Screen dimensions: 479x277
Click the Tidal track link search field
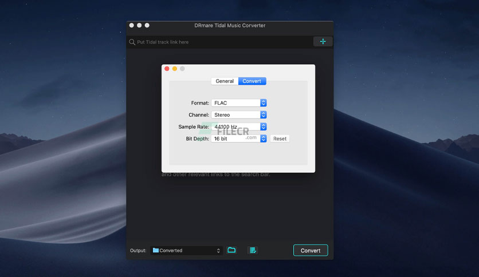point(220,42)
